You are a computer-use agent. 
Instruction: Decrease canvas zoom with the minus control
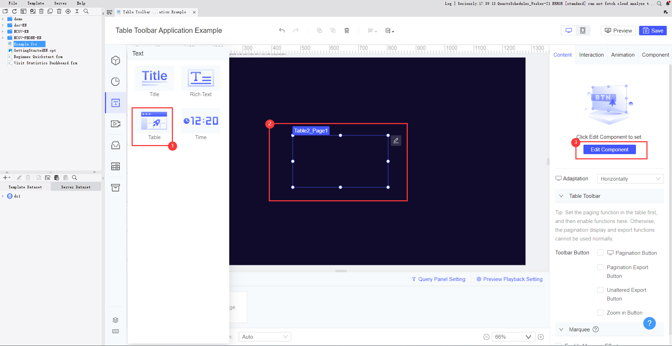(486, 337)
